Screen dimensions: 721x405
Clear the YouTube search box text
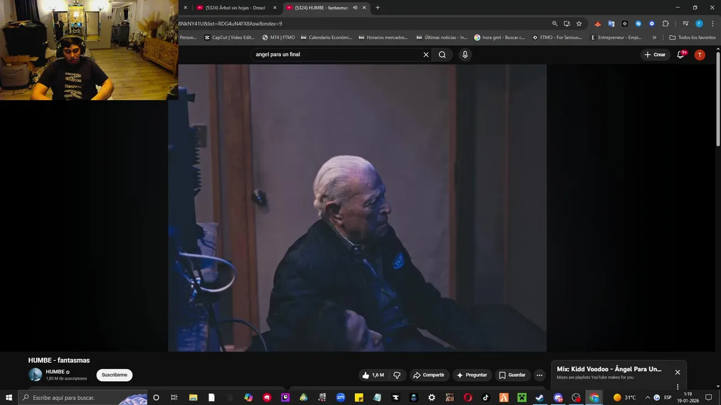pyautogui.click(x=426, y=55)
